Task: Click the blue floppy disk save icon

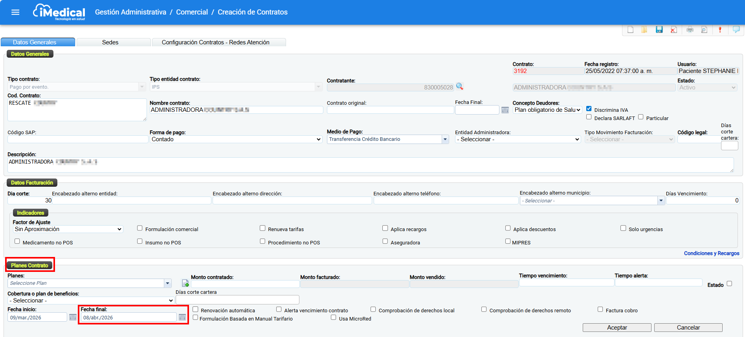Action: click(x=659, y=30)
